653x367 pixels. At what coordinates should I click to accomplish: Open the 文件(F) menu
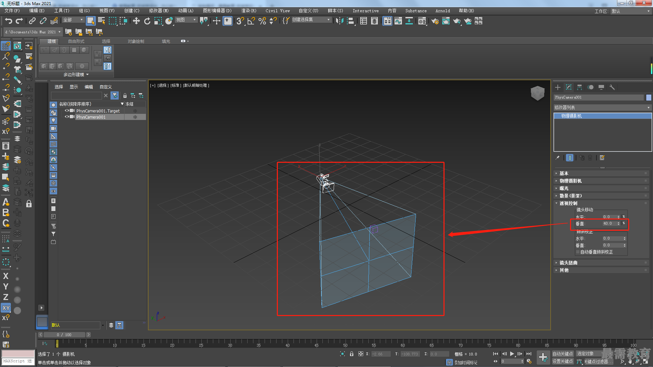click(x=12, y=11)
